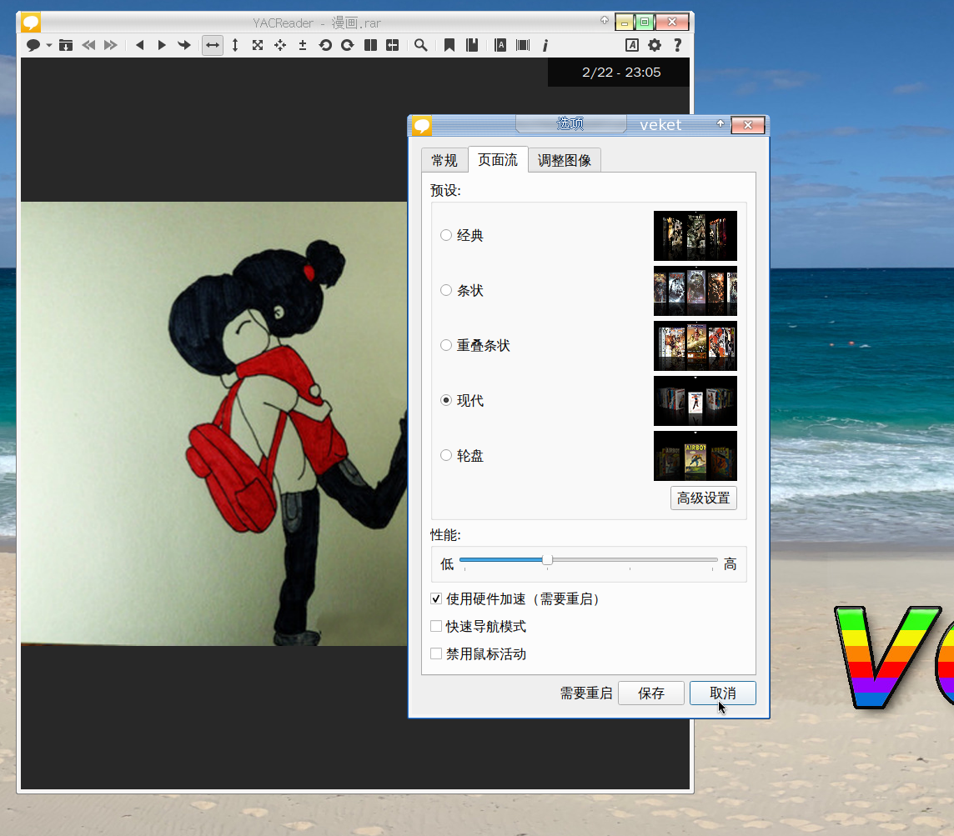
Task: Click the 条状 preset thumbnail
Action: [695, 291]
